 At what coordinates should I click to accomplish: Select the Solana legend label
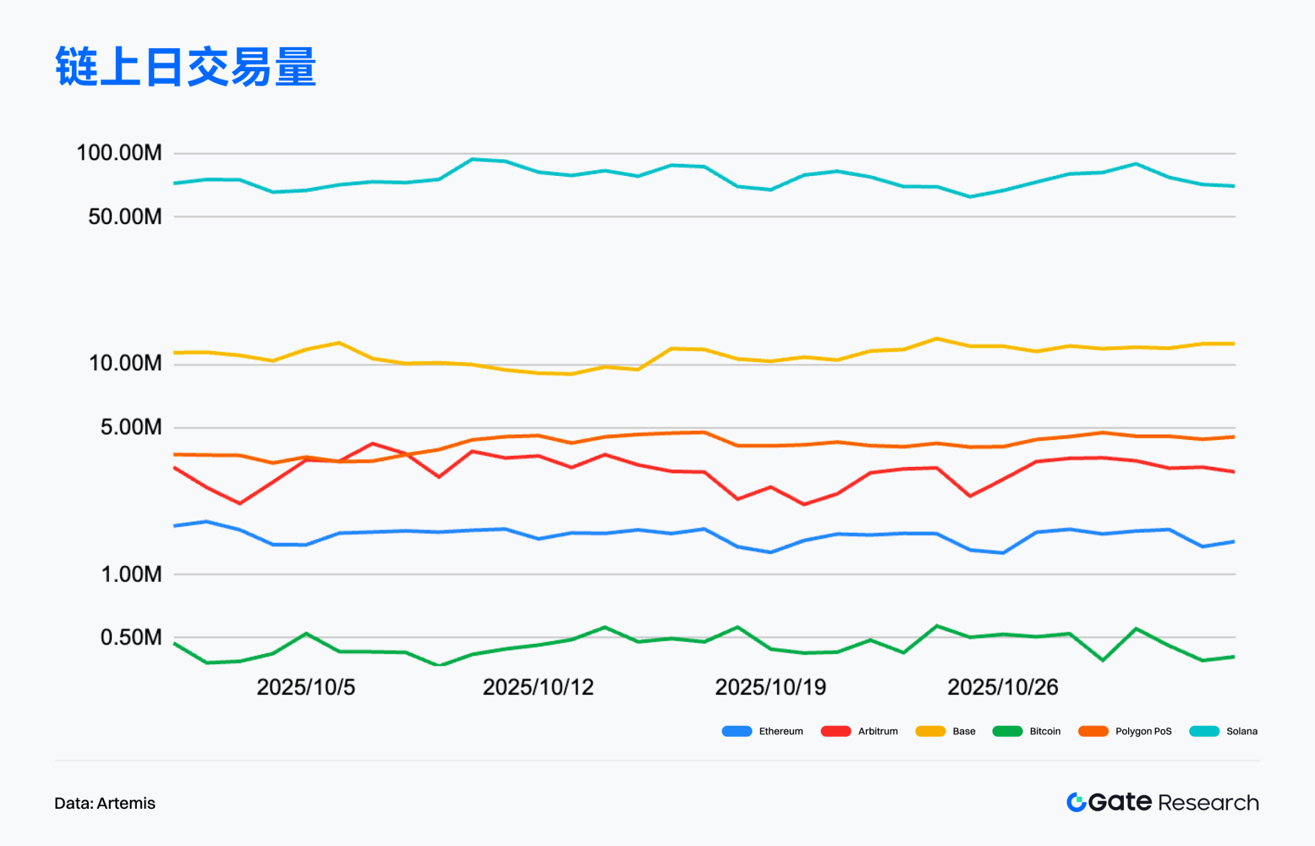pos(1241,731)
